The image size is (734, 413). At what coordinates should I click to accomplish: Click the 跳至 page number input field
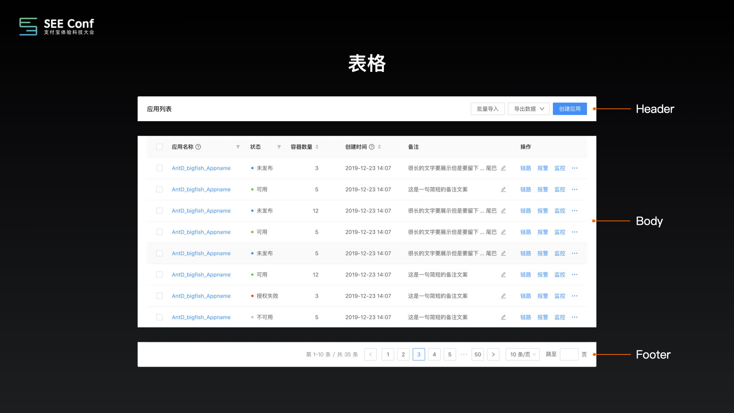[569, 354]
